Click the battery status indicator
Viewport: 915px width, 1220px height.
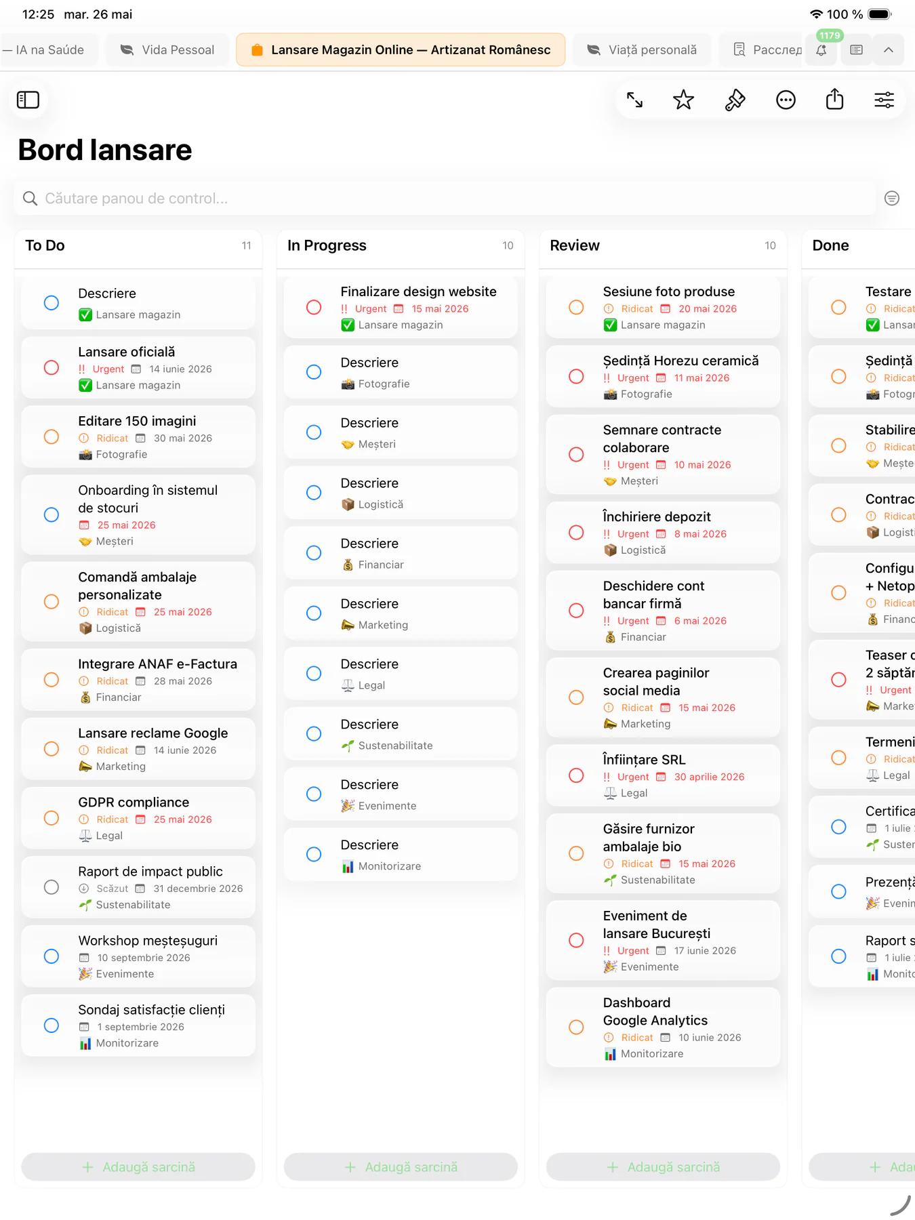(x=880, y=14)
